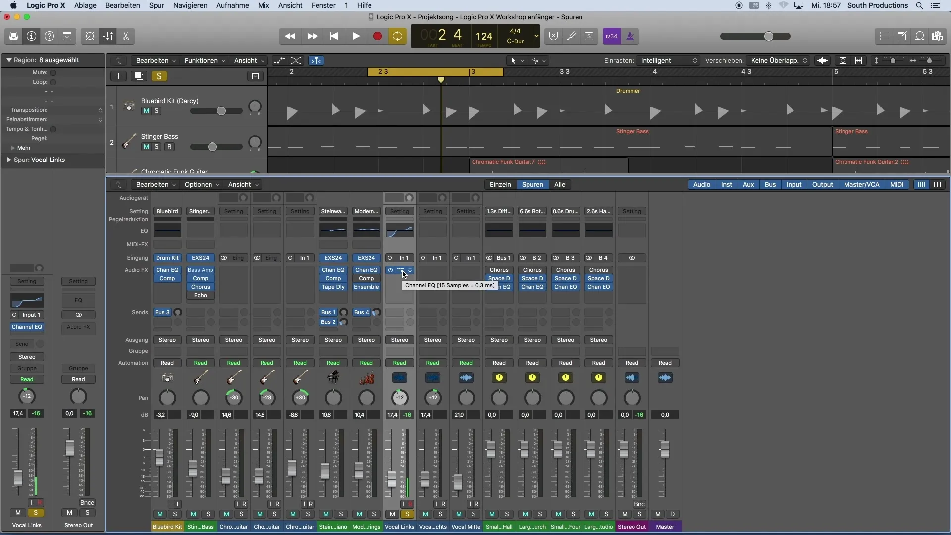This screenshot has width=951, height=535.
Task: Open the LCD display mode arrow
Action: click(536, 36)
